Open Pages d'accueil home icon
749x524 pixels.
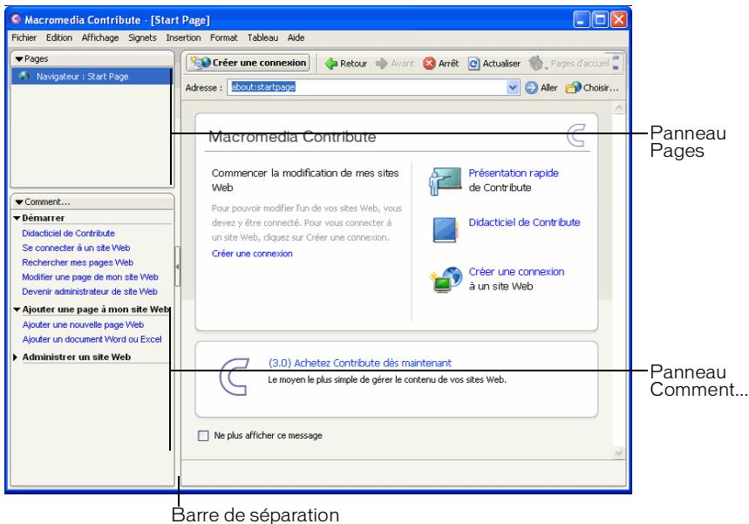tap(537, 63)
